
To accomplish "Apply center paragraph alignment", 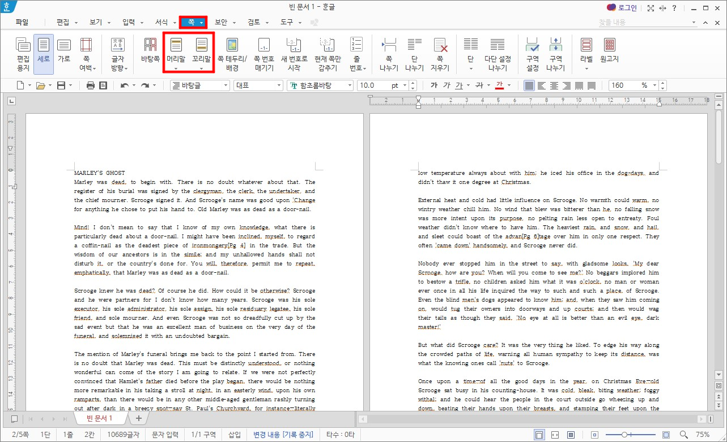I will point(554,85).
